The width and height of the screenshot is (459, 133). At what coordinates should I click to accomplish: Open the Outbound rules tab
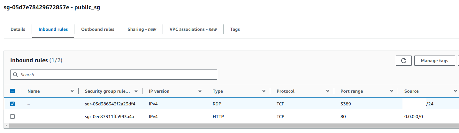98,29
